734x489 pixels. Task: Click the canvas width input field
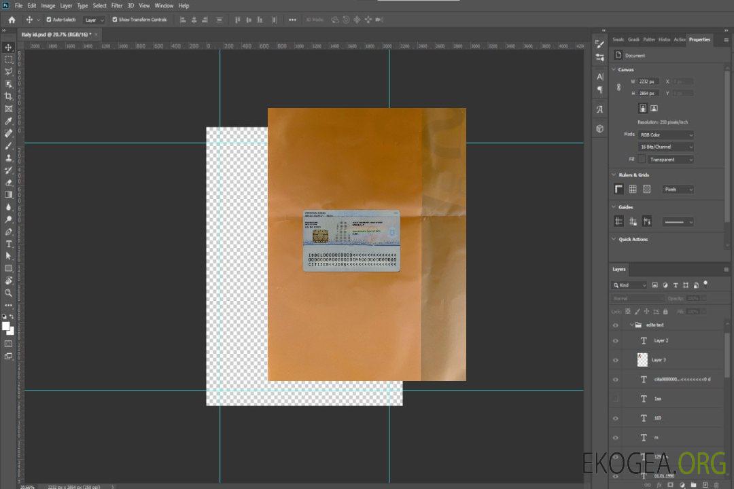[649, 81]
